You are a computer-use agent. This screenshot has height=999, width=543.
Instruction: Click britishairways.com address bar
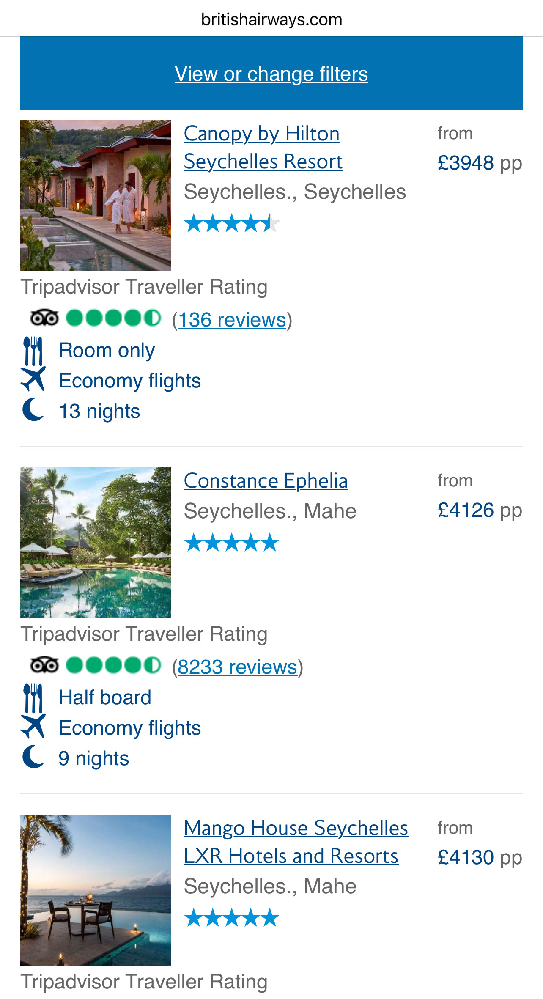[271, 19]
